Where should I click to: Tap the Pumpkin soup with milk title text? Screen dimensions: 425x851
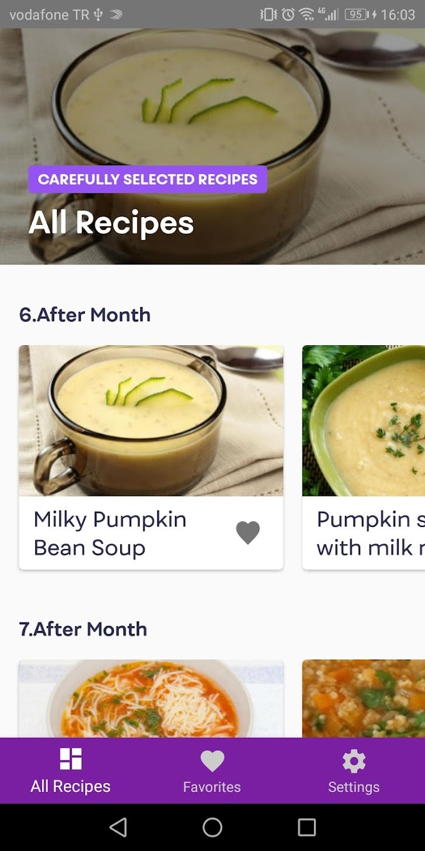[x=370, y=534]
